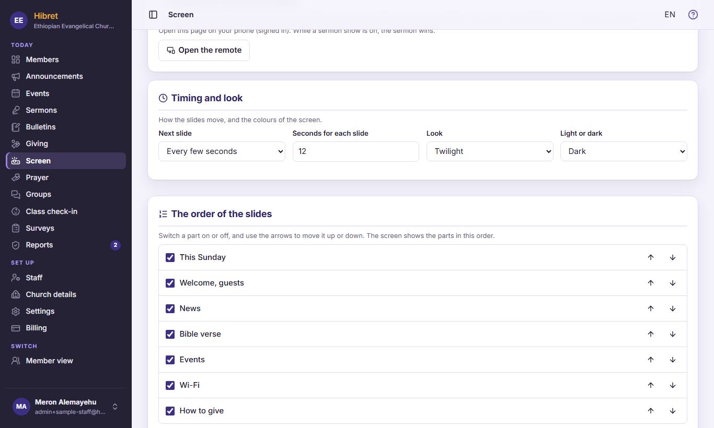Image resolution: width=714 pixels, height=428 pixels.
Task: Move News slide down
Action: pos(673,308)
